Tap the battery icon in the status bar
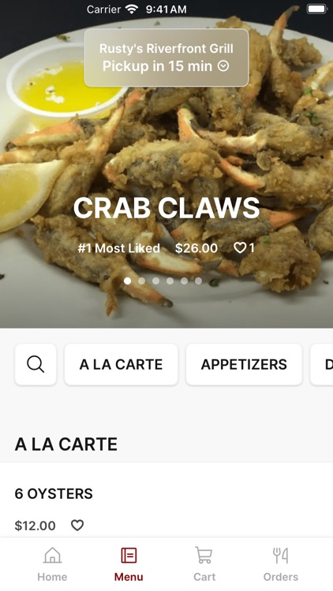Viewport: 333px width, 591px height. tap(316, 9)
